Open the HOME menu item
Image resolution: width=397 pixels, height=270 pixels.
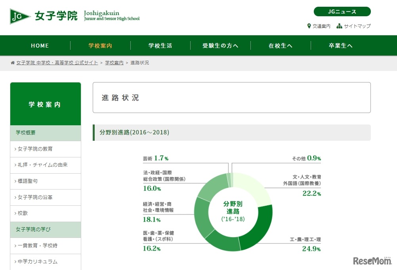pyautogui.click(x=40, y=46)
